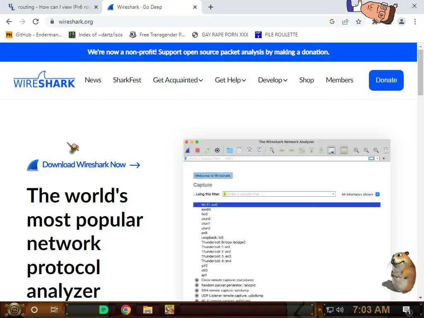Close the Wireshark Go Deep tab
The image size is (424, 318).
tap(195, 7)
